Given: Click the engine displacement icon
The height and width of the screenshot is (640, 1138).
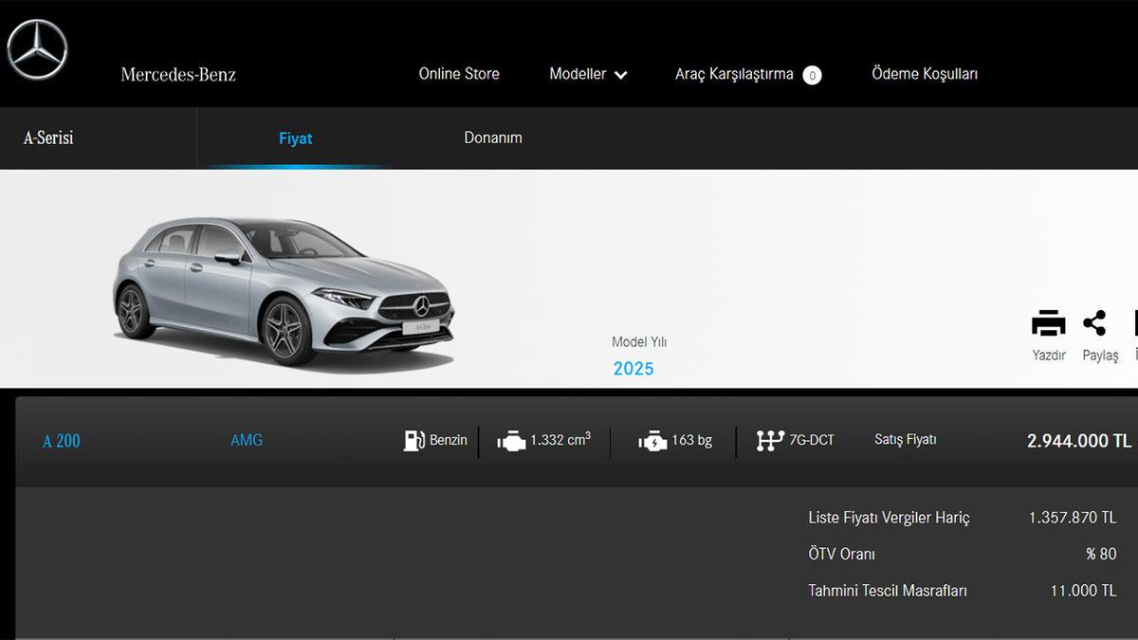Looking at the screenshot, I should tap(511, 441).
